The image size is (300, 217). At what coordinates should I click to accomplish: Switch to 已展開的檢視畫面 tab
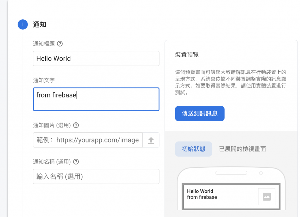pos(242,149)
